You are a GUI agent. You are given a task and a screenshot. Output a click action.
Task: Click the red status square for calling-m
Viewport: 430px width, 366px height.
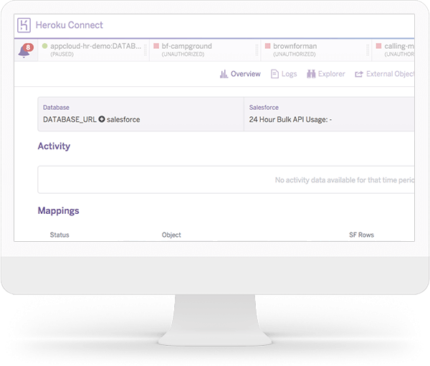click(x=378, y=46)
